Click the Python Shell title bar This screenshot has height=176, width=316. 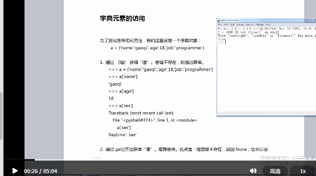[x=266, y=21]
